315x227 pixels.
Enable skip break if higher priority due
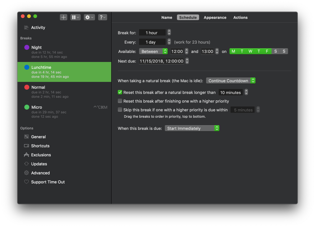click(x=120, y=110)
